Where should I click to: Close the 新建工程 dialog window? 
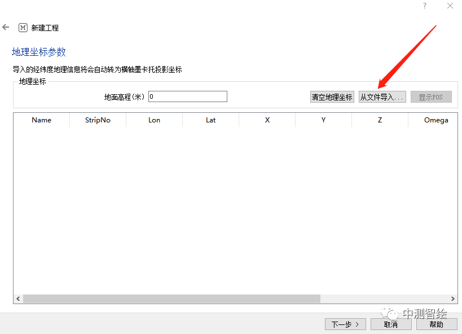point(450,6)
